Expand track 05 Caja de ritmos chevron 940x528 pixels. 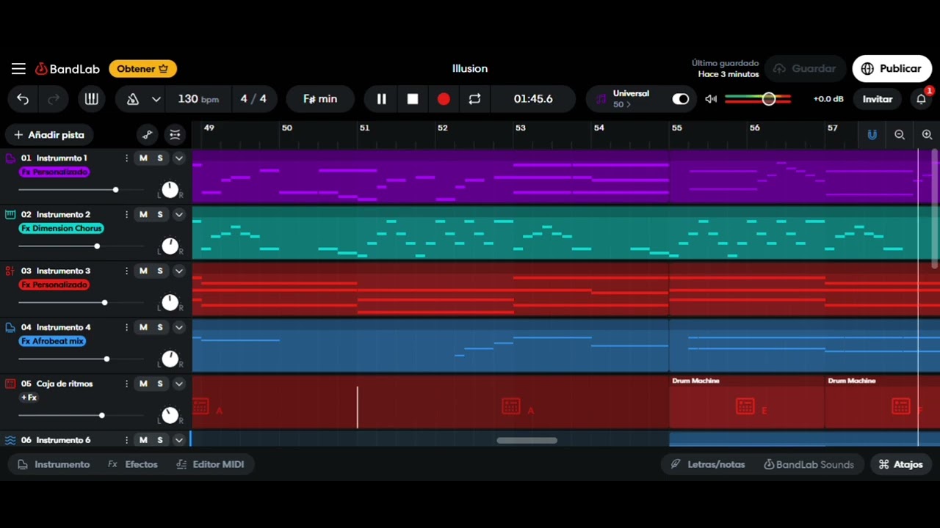coord(178,384)
